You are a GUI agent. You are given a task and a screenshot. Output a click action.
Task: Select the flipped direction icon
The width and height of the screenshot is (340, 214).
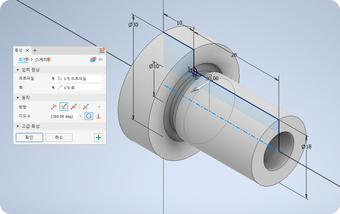click(64, 107)
